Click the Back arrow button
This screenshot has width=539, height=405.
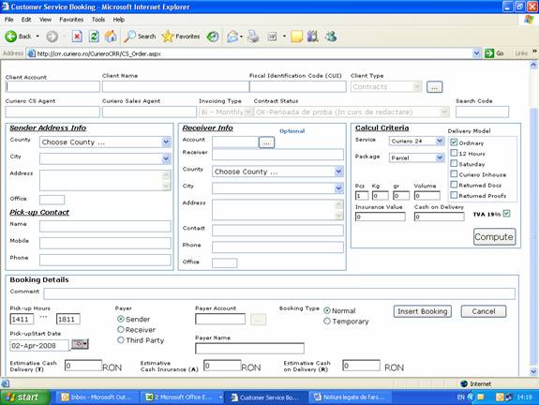(11, 37)
